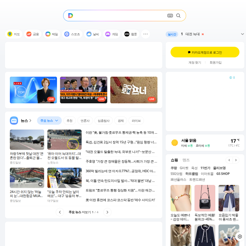Play the 대구 최고위 live thumbnail

pyautogui.click(x=84, y=90)
